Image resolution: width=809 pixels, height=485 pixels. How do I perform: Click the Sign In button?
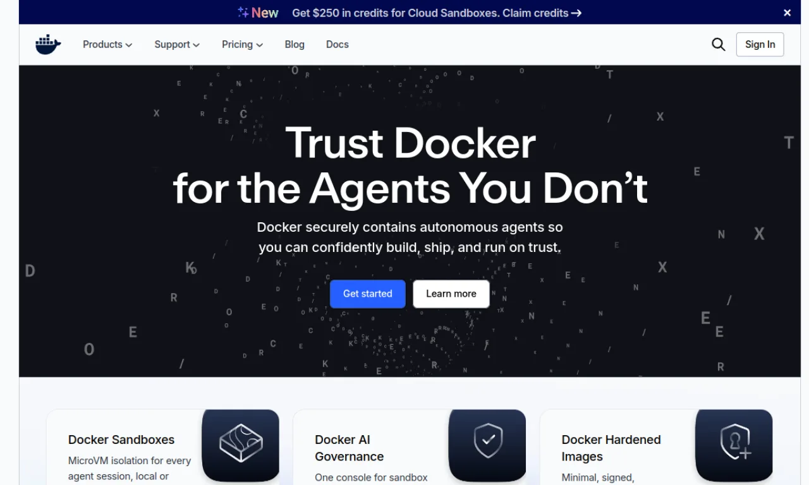tap(760, 44)
